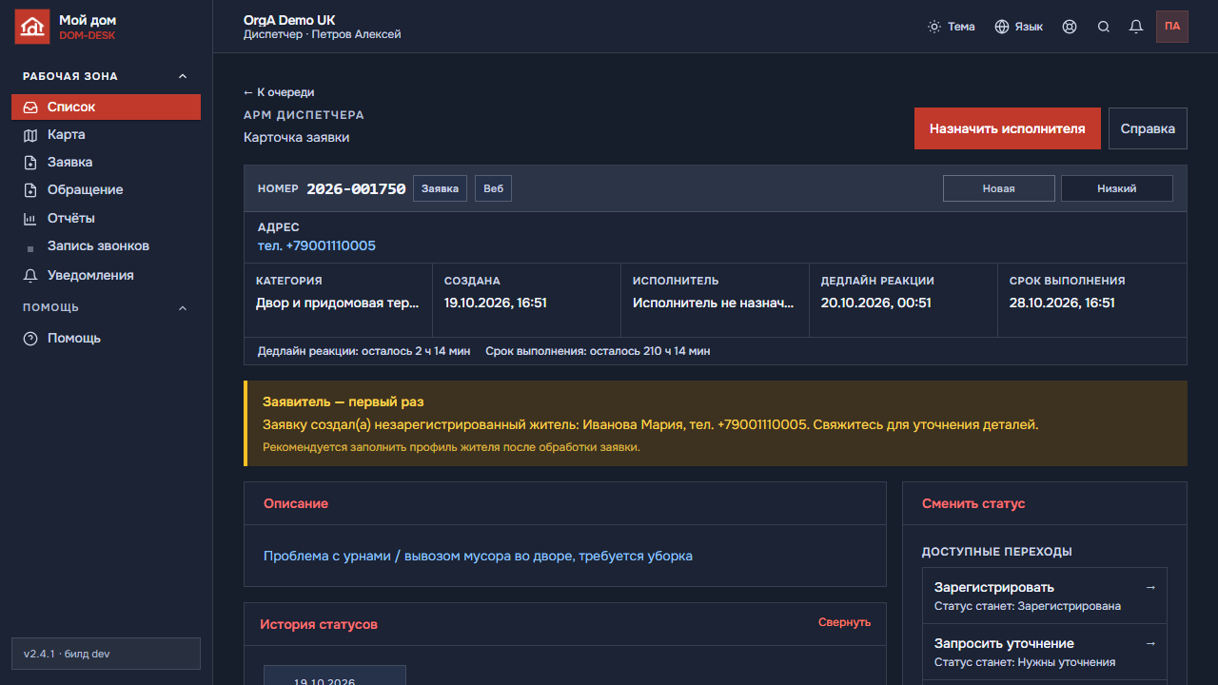
Task: Click Язык label in top bar
Action: (x=1029, y=27)
